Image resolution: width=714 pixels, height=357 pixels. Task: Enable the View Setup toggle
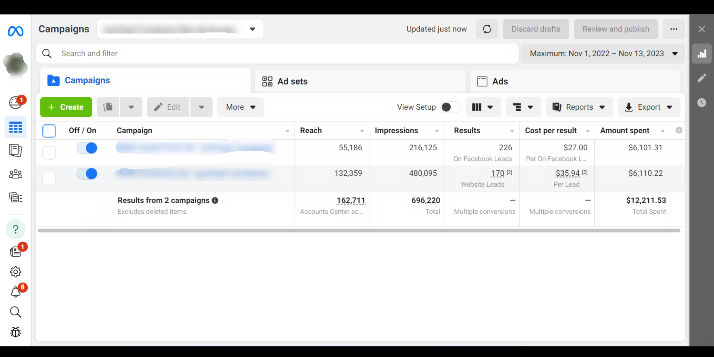point(450,107)
